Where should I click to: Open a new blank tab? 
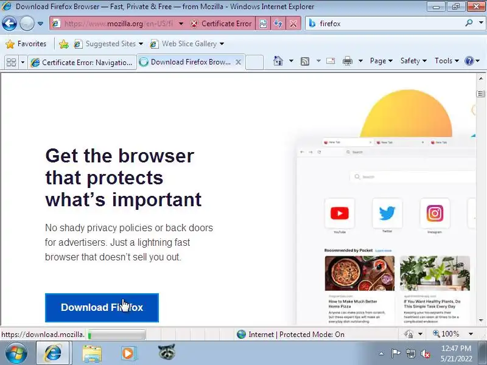[x=254, y=62]
